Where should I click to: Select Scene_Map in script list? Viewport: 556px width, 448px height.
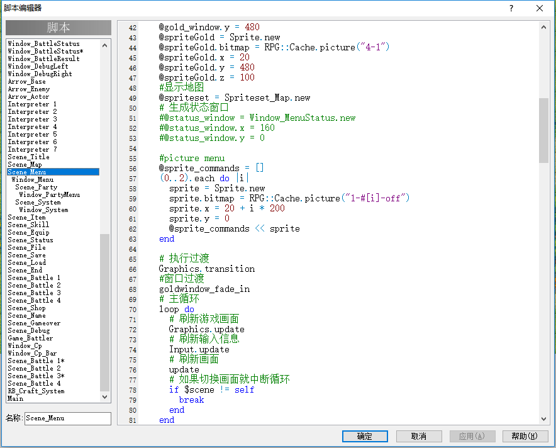click(25, 165)
